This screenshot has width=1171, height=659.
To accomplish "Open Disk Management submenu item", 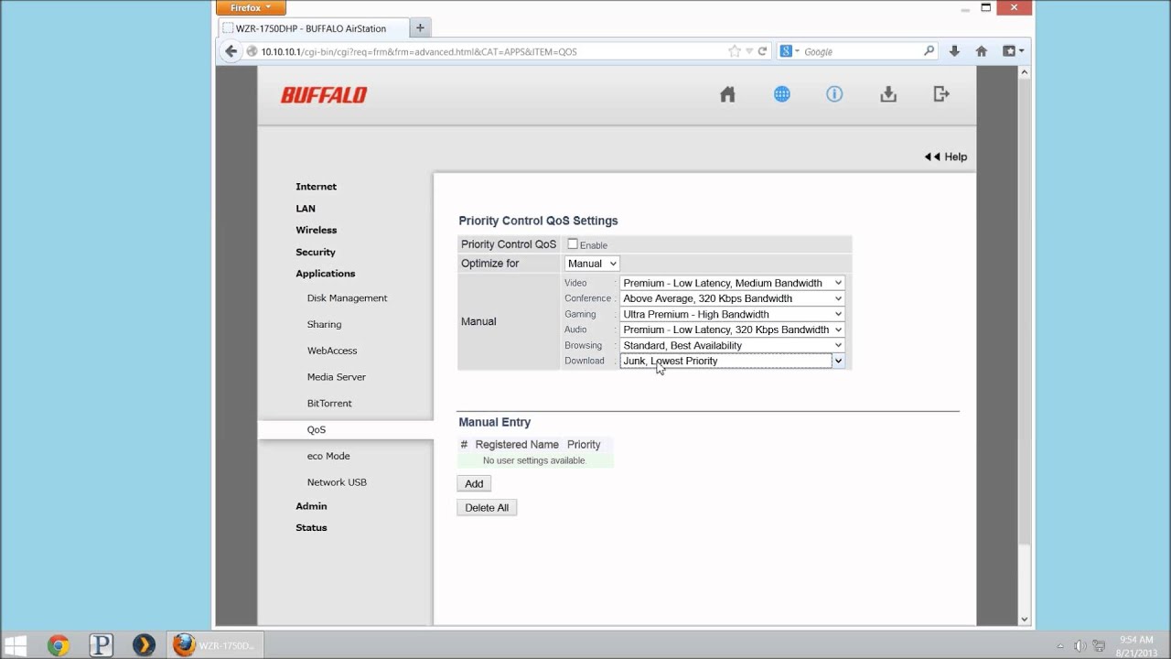I will (x=347, y=298).
